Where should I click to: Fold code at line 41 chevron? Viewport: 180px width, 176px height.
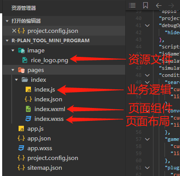[x=147, y=25]
